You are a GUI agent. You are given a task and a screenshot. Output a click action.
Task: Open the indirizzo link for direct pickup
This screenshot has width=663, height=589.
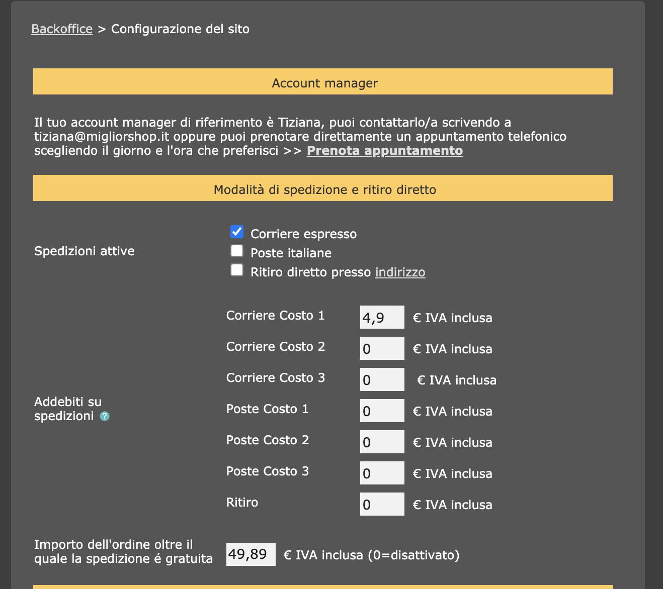point(400,272)
